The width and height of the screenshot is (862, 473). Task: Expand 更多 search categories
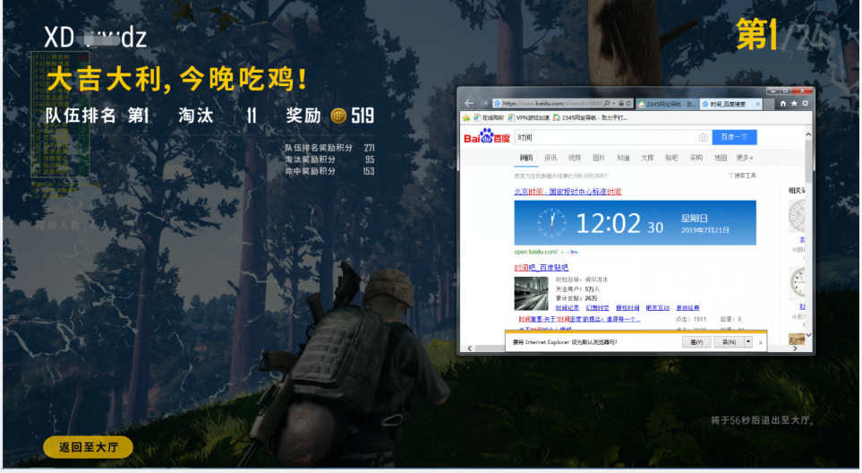point(745,158)
